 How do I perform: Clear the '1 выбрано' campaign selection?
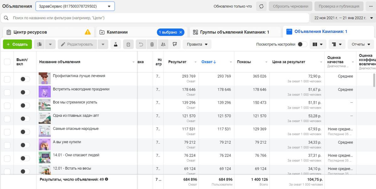pos(180,32)
